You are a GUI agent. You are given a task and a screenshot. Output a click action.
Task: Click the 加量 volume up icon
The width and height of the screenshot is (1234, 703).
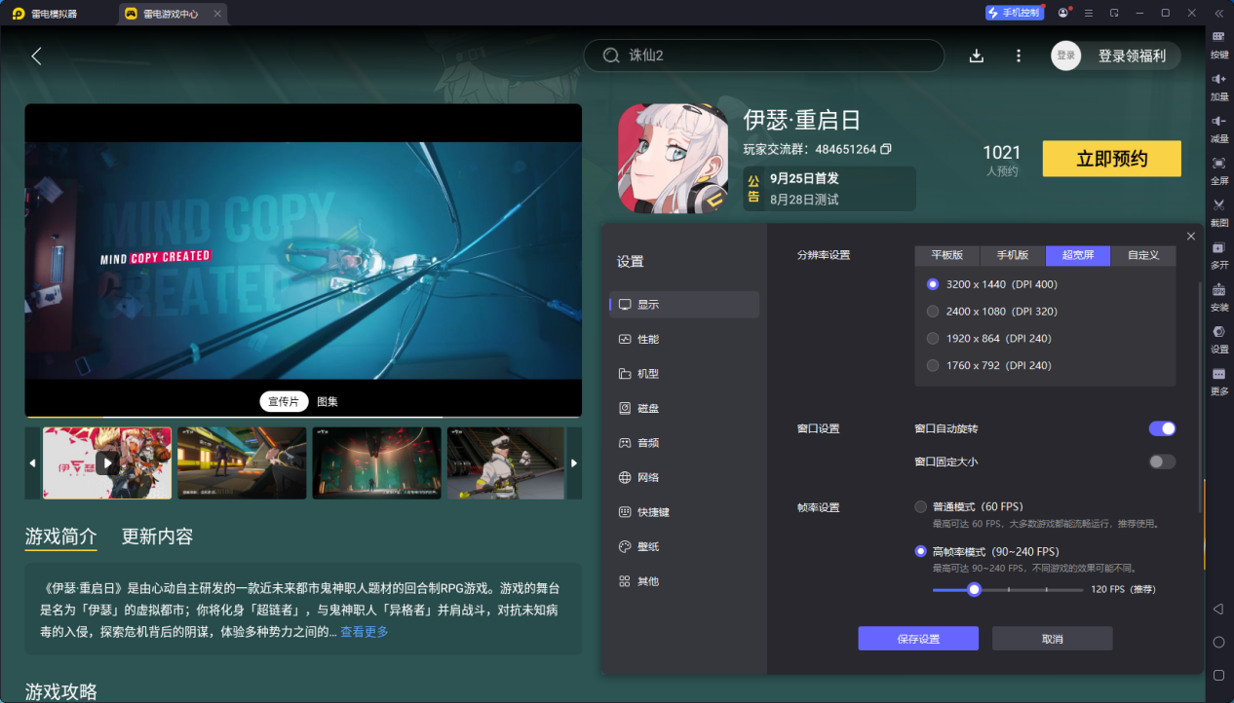(x=1218, y=79)
